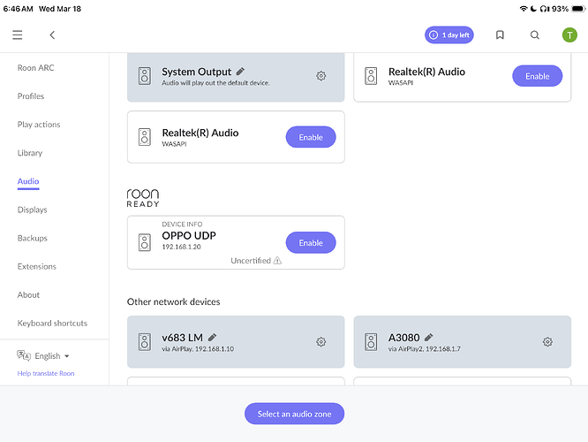Select the Audio settings tab
The width and height of the screenshot is (588, 442).
click(28, 181)
